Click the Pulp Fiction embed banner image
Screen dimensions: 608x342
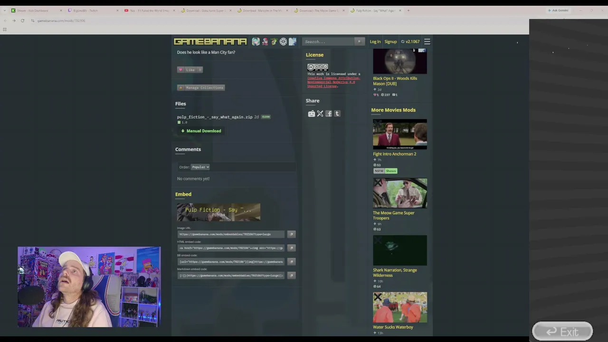tap(218, 212)
